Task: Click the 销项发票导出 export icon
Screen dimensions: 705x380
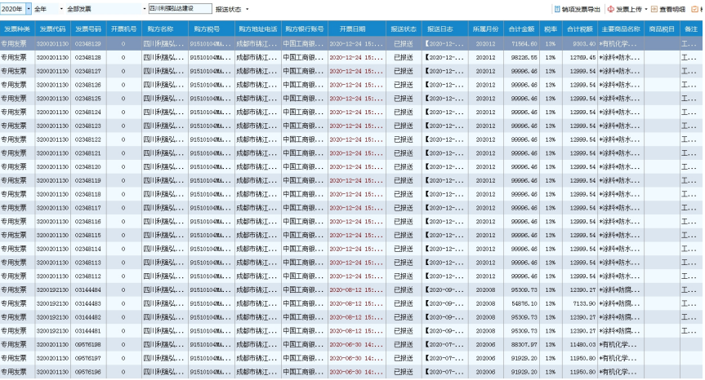Action: tap(557, 9)
